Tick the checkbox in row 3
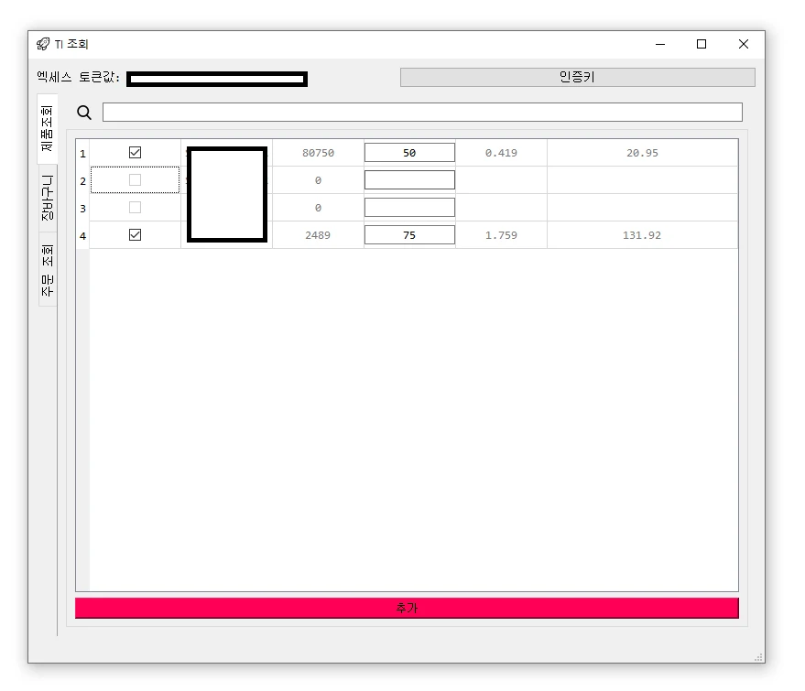Viewport: 805px width, 691px height. tap(135, 207)
